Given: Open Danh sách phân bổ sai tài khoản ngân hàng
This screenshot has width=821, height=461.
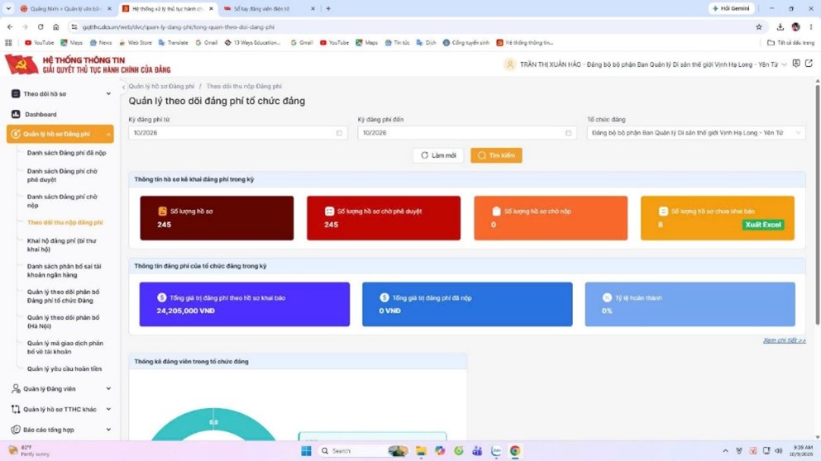Looking at the screenshot, I should [x=64, y=270].
